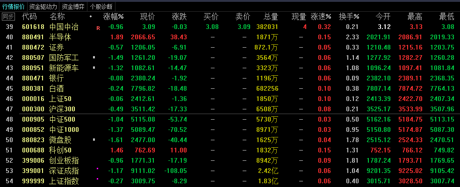This screenshot has height=187, width=460.
Task: Switch to the 行情报价 tab
Action: [x=14, y=6]
